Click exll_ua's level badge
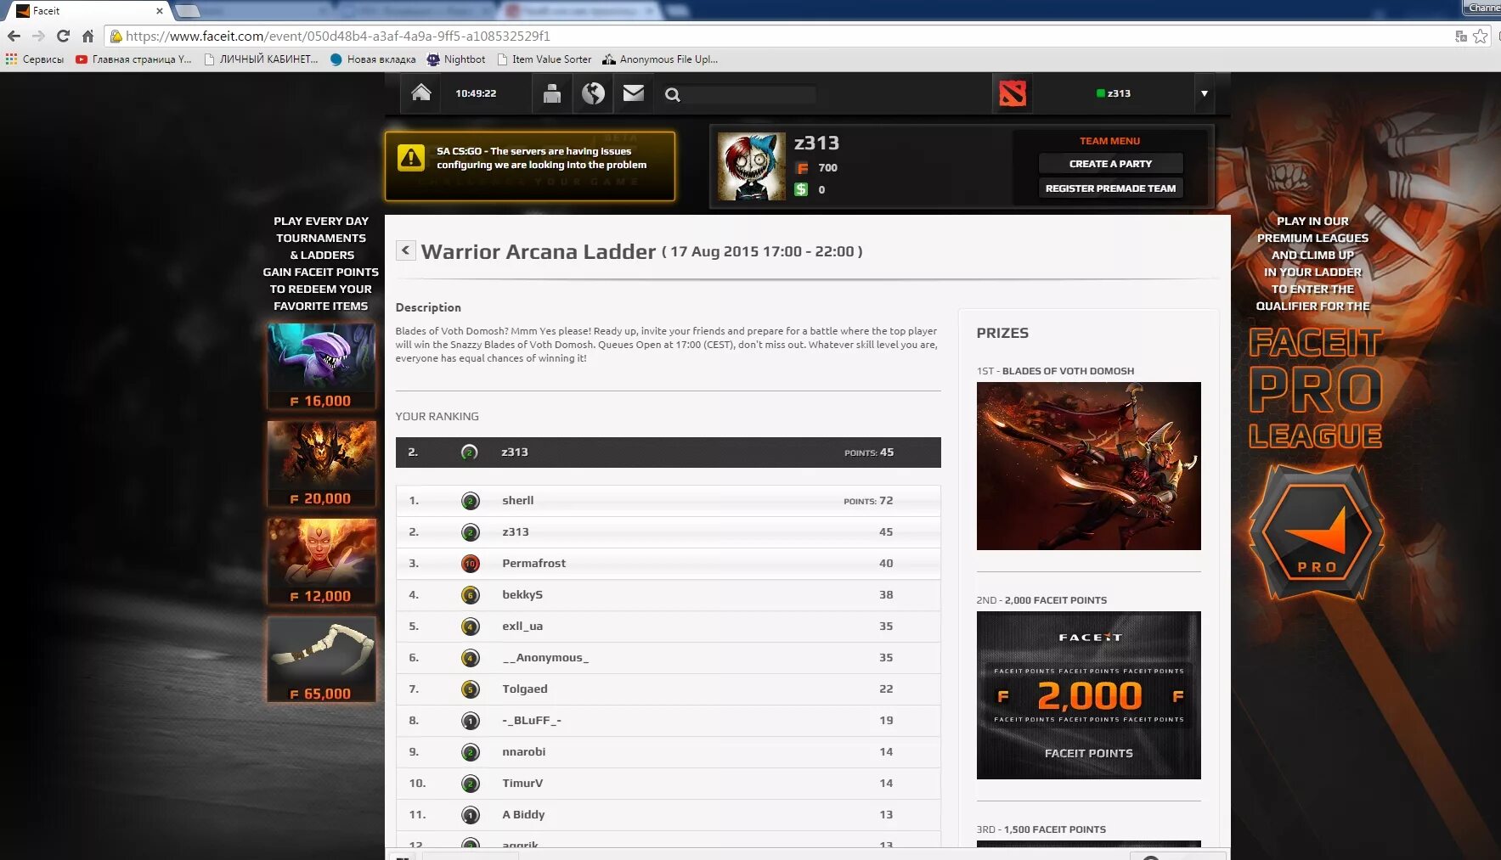Screen dimensions: 1501x860 coord(470,627)
